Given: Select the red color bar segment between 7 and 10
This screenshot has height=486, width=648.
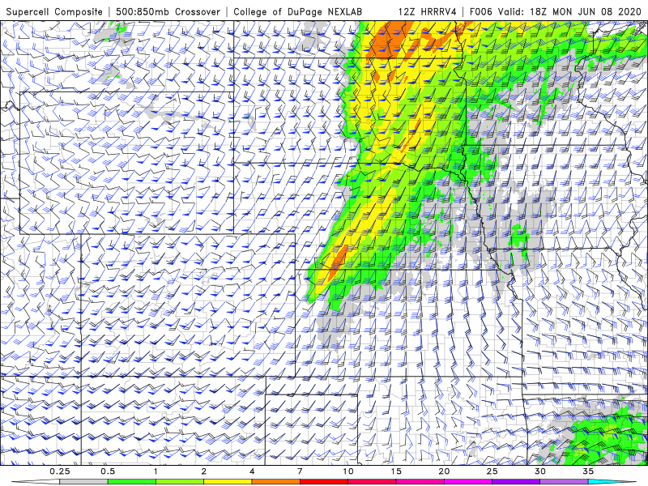Looking at the screenshot, I should click(323, 482).
